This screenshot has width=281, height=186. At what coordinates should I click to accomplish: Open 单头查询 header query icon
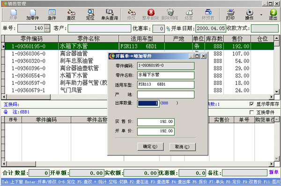point(110,15)
